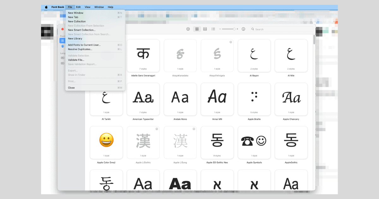Click download icon on AkayaTelivigala tile
Image resolution: width=379 pixels, height=199 pixels.
coord(231,42)
